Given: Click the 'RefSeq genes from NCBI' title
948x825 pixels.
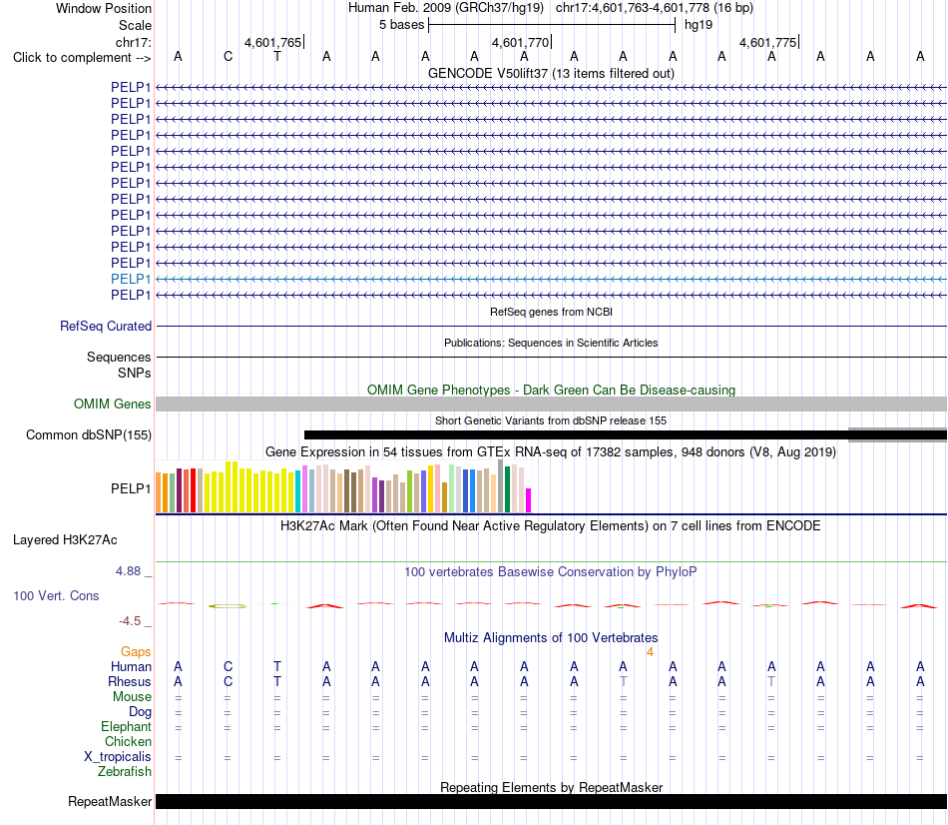Looking at the screenshot, I should point(551,312).
